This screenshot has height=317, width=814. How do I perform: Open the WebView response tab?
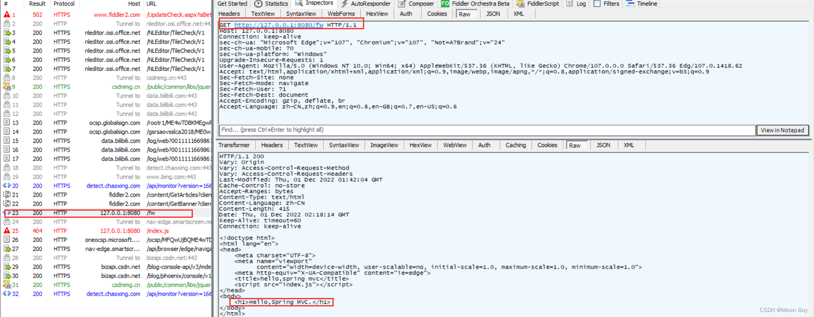pyautogui.click(x=455, y=145)
